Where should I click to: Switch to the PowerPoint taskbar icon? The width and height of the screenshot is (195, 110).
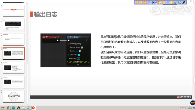pos(34,108)
